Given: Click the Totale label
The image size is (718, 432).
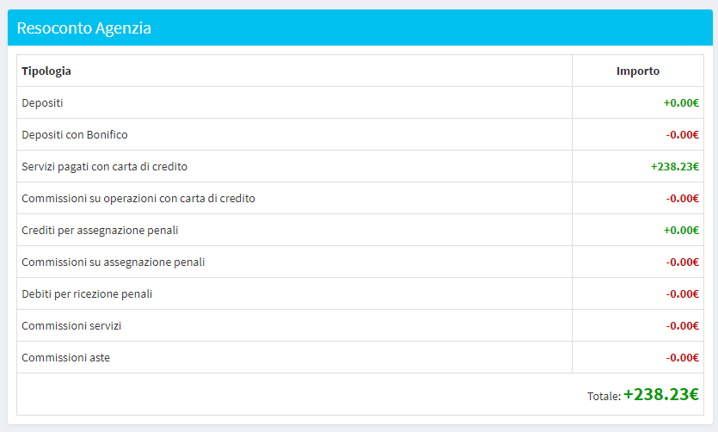Looking at the screenshot, I should tap(604, 396).
